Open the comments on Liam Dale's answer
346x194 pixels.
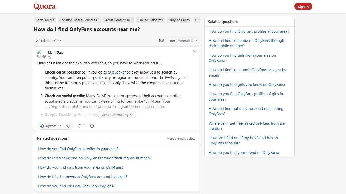pyautogui.click(x=81, y=126)
